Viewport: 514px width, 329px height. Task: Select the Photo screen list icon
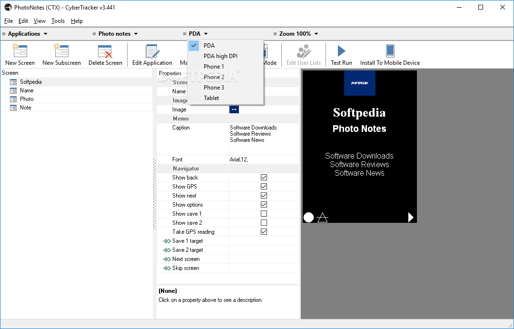[x=13, y=99]
